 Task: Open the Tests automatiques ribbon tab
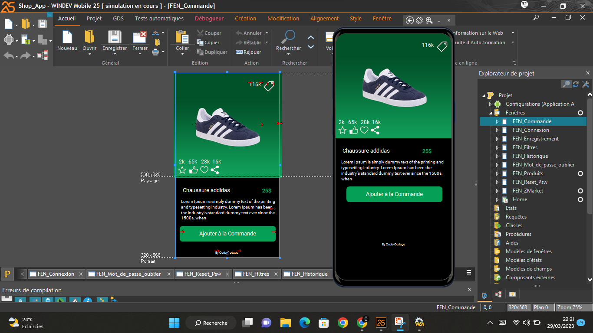tap(159, 19)
